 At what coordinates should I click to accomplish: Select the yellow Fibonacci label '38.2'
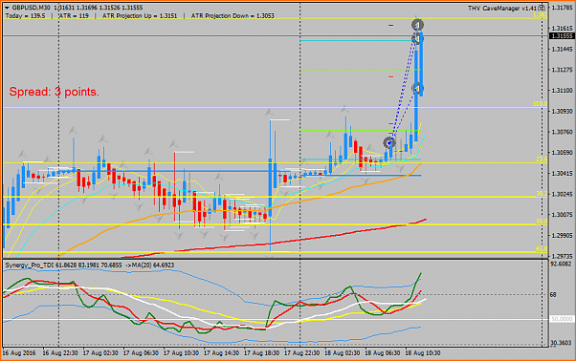point(542,194)
